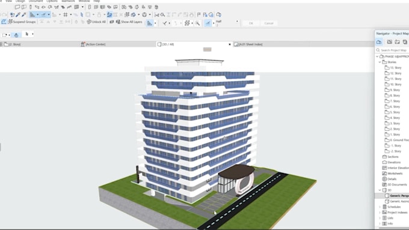Screen dimensions: 409x230
Task: Open the Design menu
Action: point(20,1)
